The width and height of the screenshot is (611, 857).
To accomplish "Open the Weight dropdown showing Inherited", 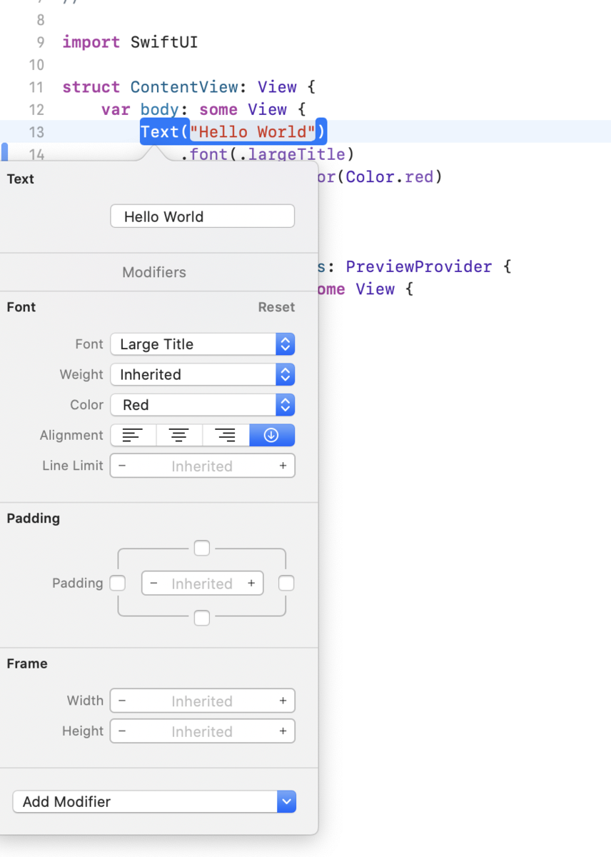I will click(203, 374).
